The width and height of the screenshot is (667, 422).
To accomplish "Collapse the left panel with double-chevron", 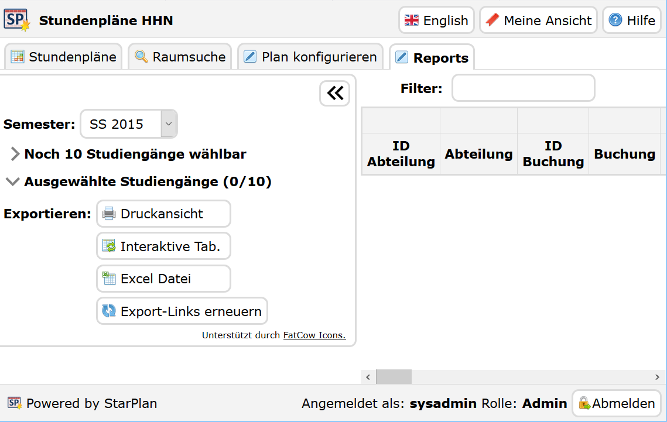I will click(335, 93).
